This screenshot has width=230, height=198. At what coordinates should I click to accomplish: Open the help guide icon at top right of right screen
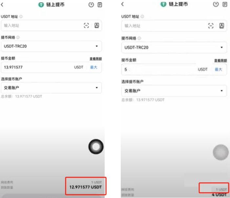(x=225, y=4)
